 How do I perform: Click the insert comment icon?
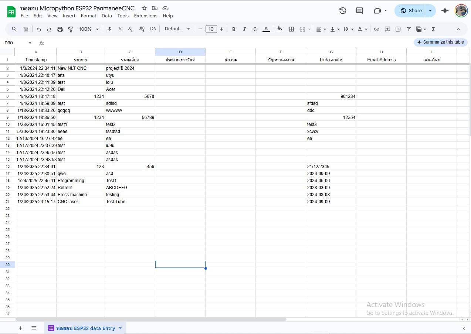click(x=387, y=29)
